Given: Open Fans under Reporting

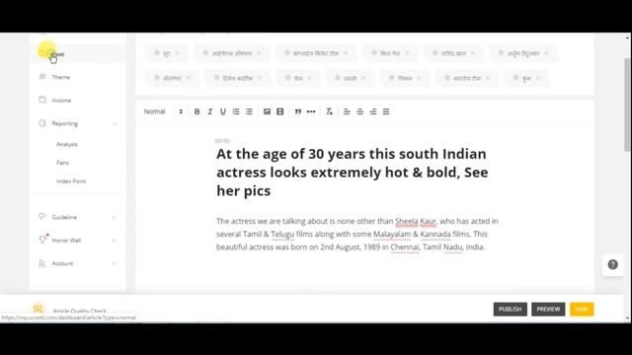Looking at the screenshot, I should pyautogui.click(x=62, y=163).
